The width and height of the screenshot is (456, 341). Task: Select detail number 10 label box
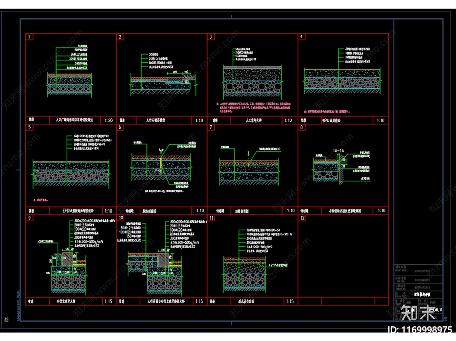[x=121, y=218]
